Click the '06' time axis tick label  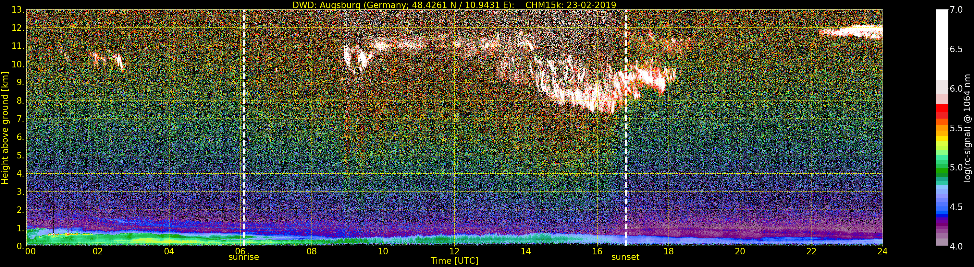point(240,251)
